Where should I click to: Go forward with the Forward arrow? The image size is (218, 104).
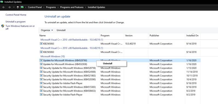click(9, 7)
